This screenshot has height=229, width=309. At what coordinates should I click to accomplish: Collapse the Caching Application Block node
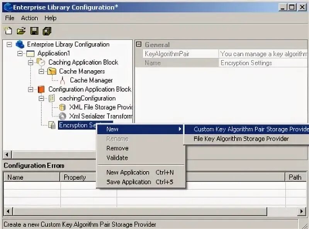31,62
